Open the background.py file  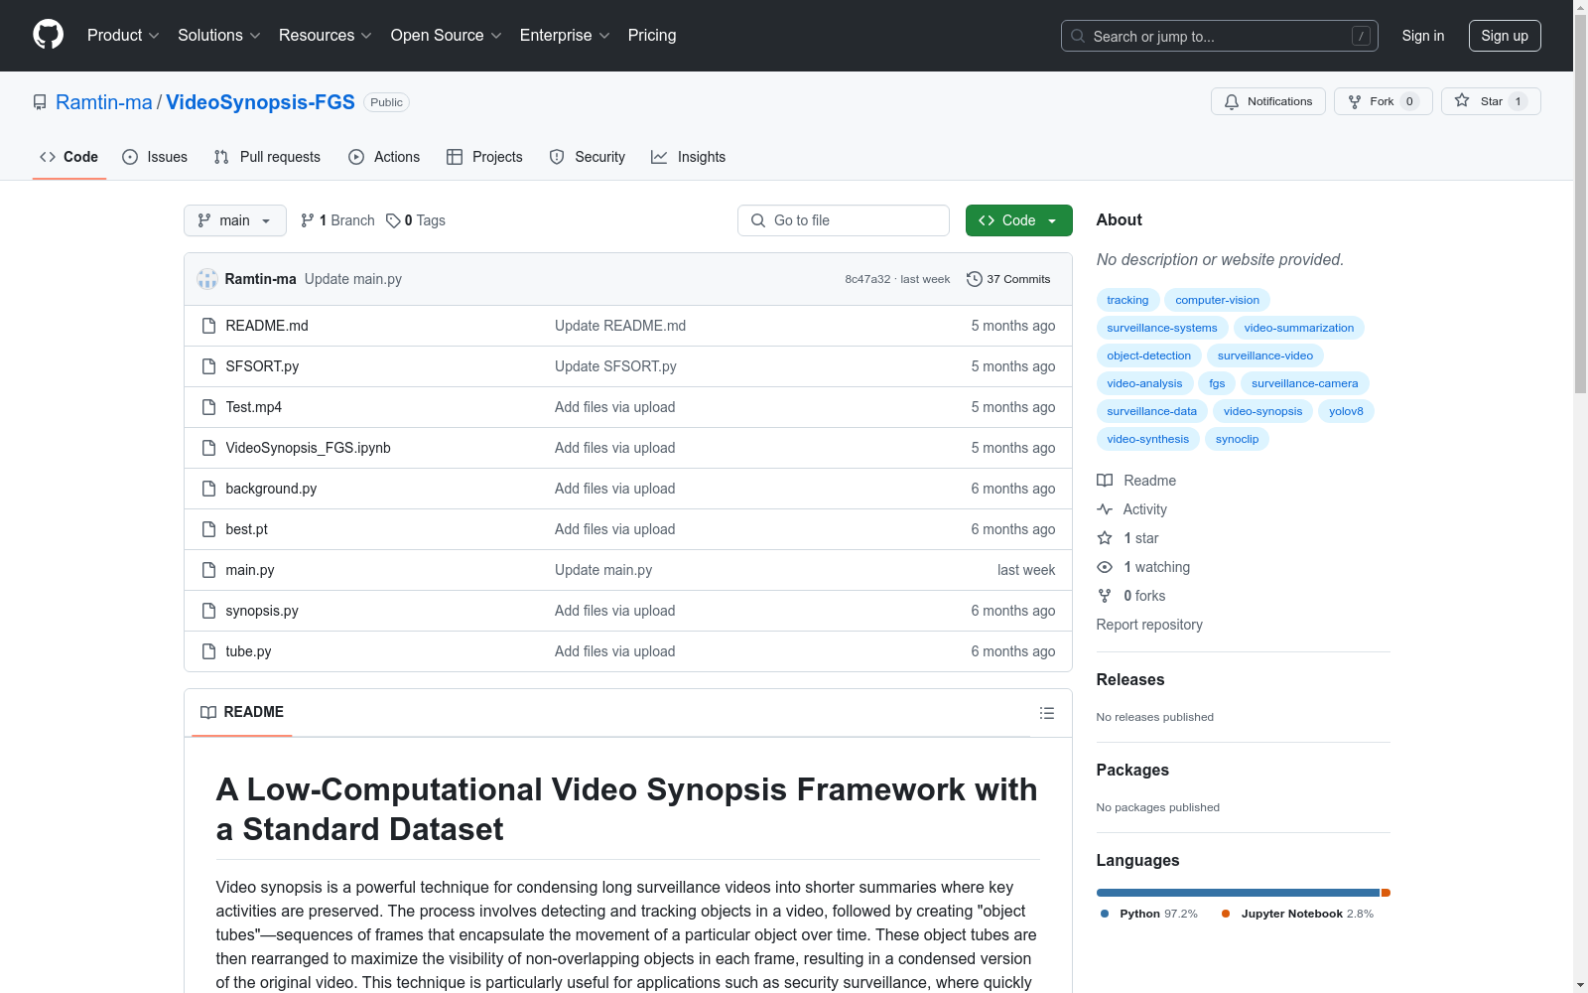click(271, 489)
